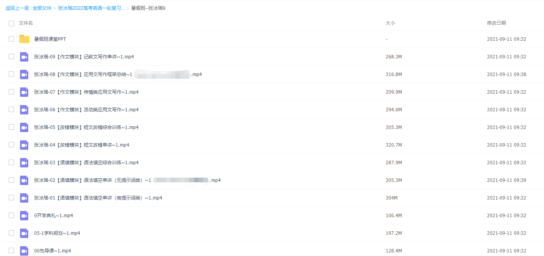The width and height of the screenshot is (544, 256).
Task: Click video icon for 00先导课~1.mp4
Action: 24,251
